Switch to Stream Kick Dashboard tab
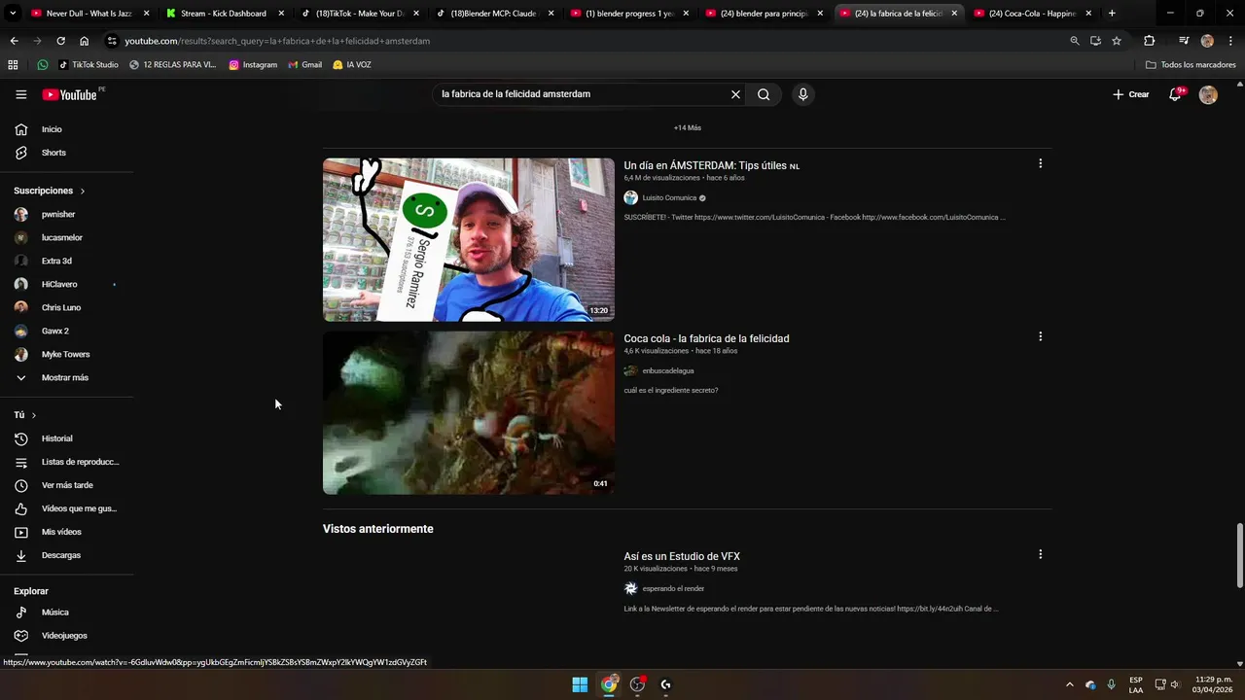This screenshot has height=700, width=1245. (224, 14)
